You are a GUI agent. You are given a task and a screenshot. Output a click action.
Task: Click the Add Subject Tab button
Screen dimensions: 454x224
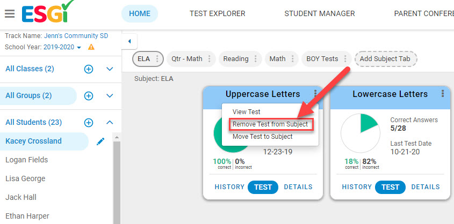(x=385, y=59)
